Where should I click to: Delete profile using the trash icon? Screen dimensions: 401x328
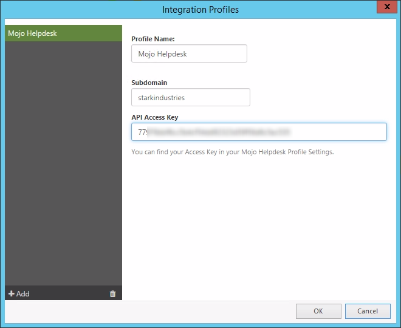click(x=112, y=294)
